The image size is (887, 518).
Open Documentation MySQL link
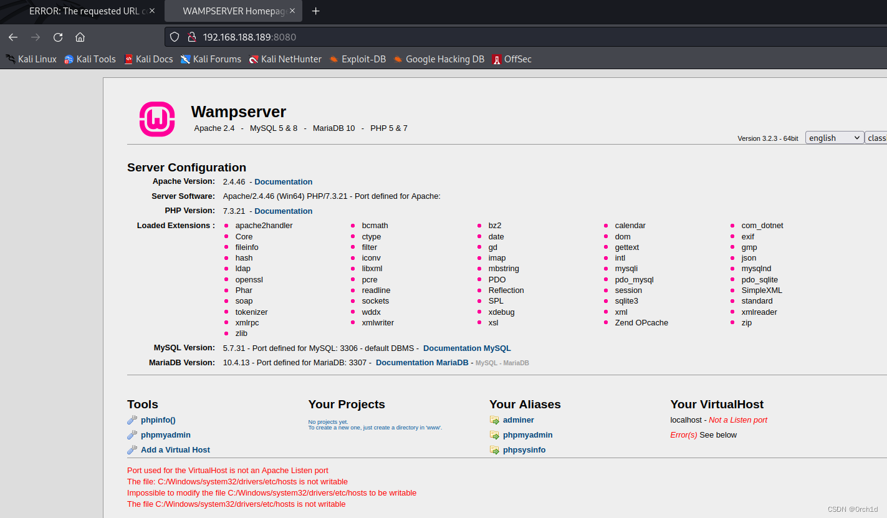[467, 348]
